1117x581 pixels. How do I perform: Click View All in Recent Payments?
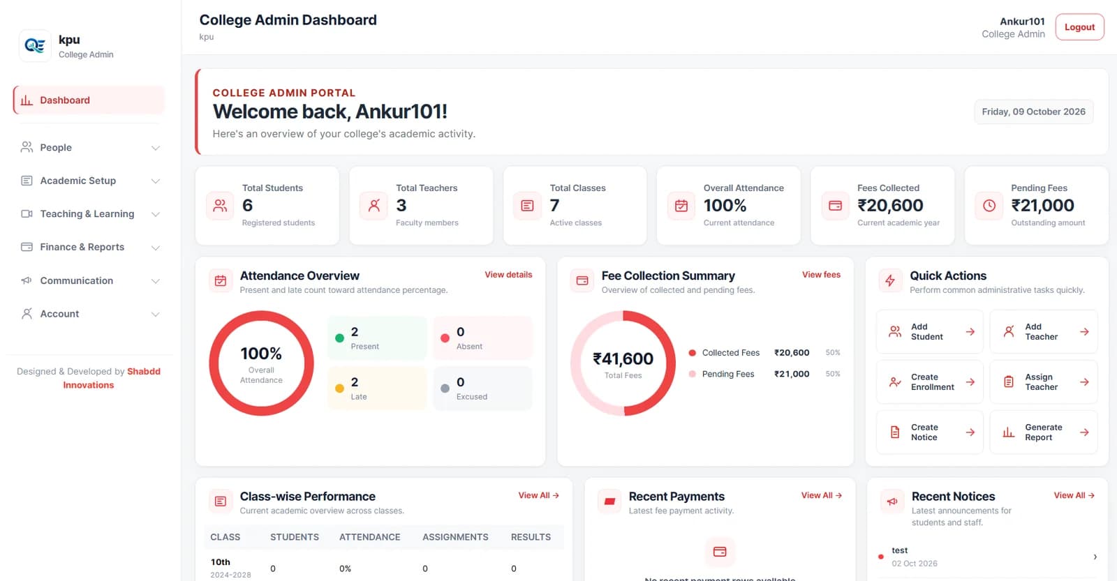click(x=822, y=495)
